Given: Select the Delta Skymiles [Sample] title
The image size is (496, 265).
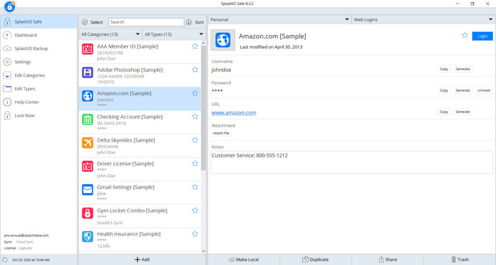Looking at the screenshot, I should point(126,140).
